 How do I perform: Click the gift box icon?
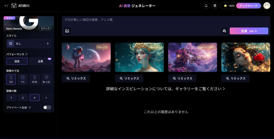point(215,6)
